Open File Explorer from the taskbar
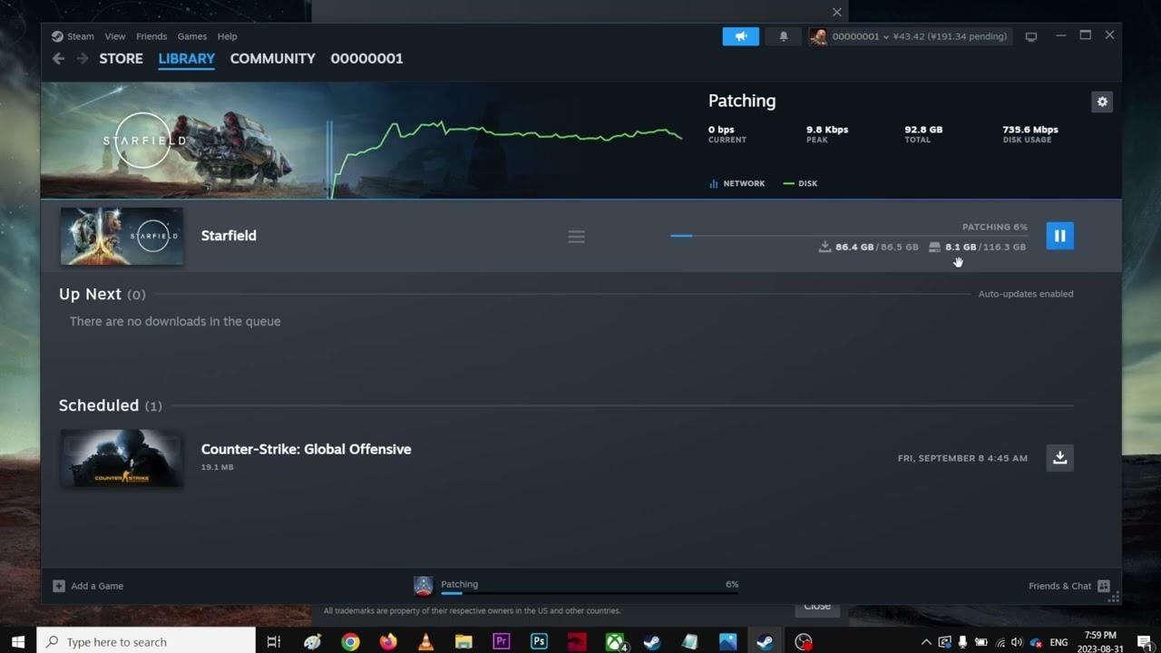This screenshot has width=1161, height=653. click(463, 642)
